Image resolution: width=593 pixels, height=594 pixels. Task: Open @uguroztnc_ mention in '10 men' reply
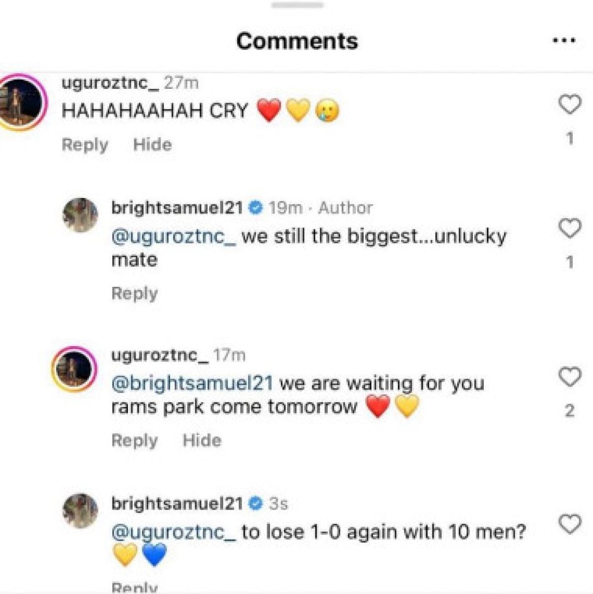(174, 532)
